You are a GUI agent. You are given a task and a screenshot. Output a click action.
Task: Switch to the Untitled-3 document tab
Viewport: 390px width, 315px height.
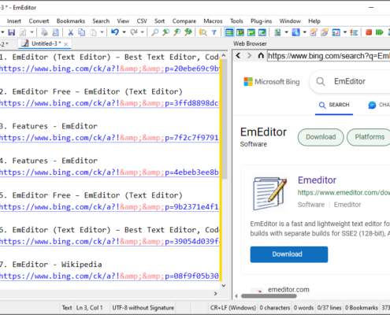point(45,43)
